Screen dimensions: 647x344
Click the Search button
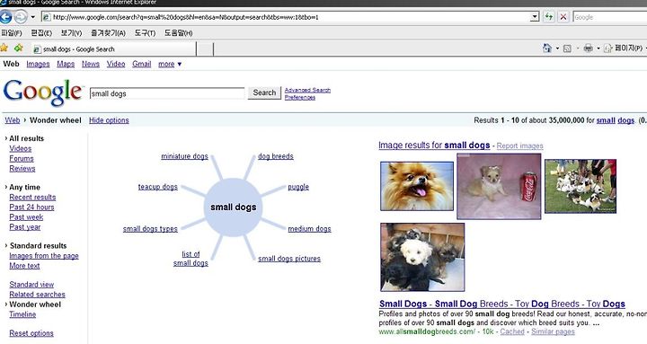[264, 93]
